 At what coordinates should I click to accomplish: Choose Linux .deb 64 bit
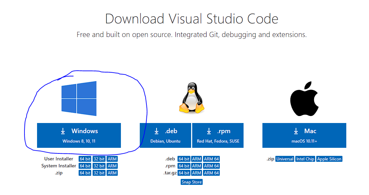pos(184,159)
